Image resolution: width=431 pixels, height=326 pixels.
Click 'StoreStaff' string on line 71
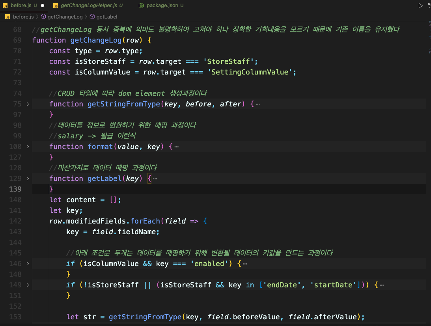(228, 61)
